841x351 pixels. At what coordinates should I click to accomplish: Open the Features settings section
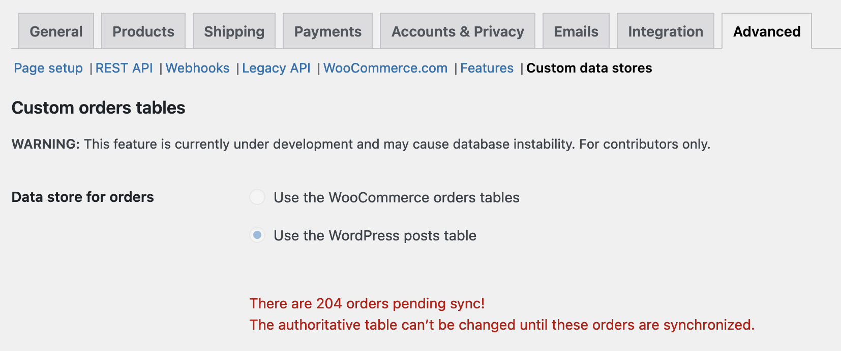tap(487, 68)
